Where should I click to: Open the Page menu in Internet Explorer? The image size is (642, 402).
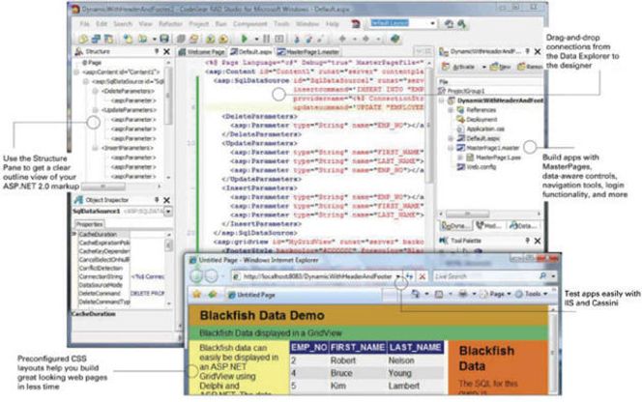click(499, 295)
